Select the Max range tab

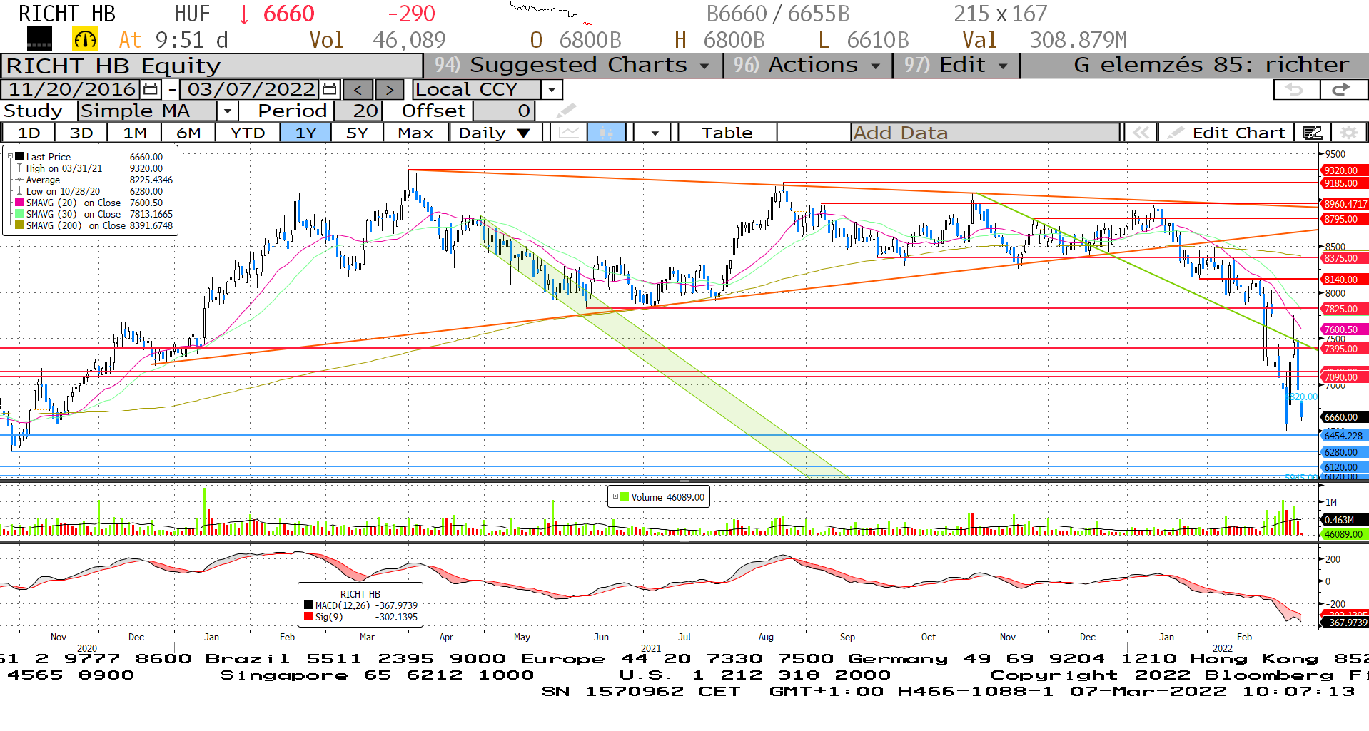pos(415,133)
